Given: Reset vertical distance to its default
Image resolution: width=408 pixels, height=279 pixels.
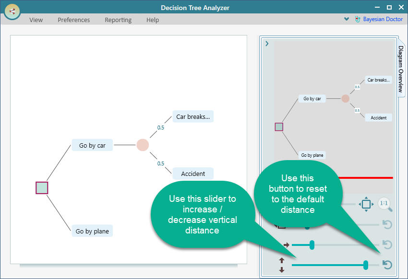Looking at the screenshot, I should 387,265.
